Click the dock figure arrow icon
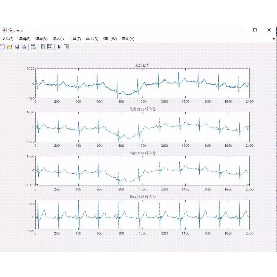 tap(274, 39)
